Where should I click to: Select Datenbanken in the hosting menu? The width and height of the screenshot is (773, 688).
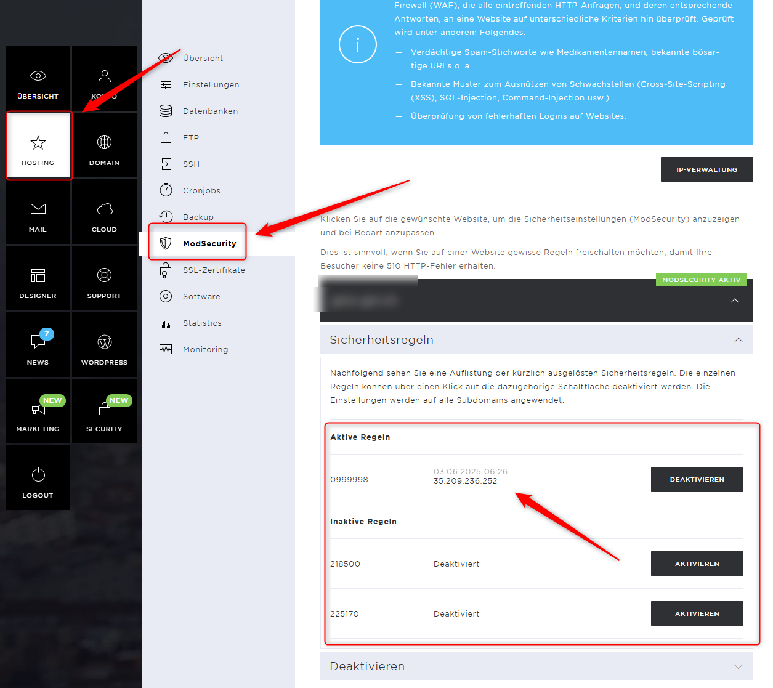[x=210, y=111]
